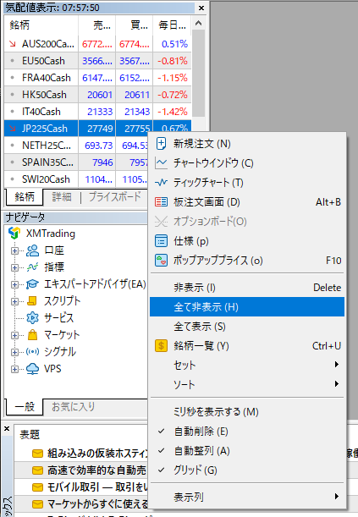358x517 pixels.
Task: Toggle Auto Arrange (自動整列) option
Action: point(247,451)
